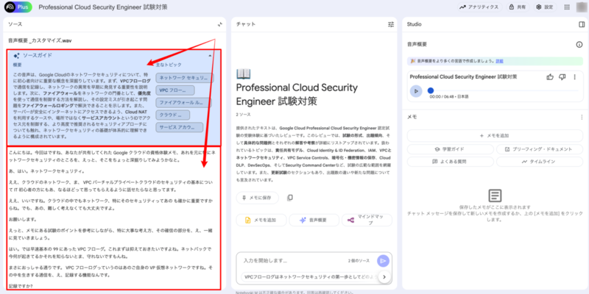Click the notebook book emoji icon

[243, 74]
